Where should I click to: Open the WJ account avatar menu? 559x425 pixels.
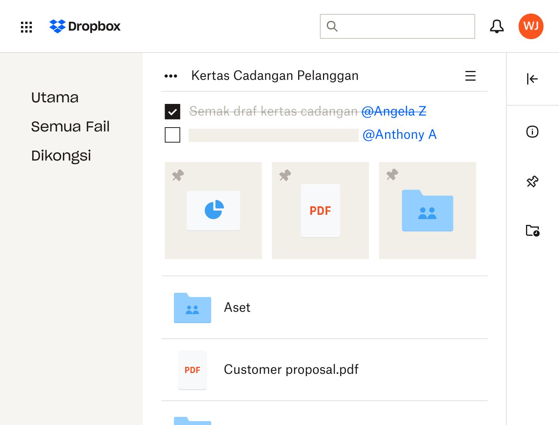pyautogui.click(x=531, y=26)
